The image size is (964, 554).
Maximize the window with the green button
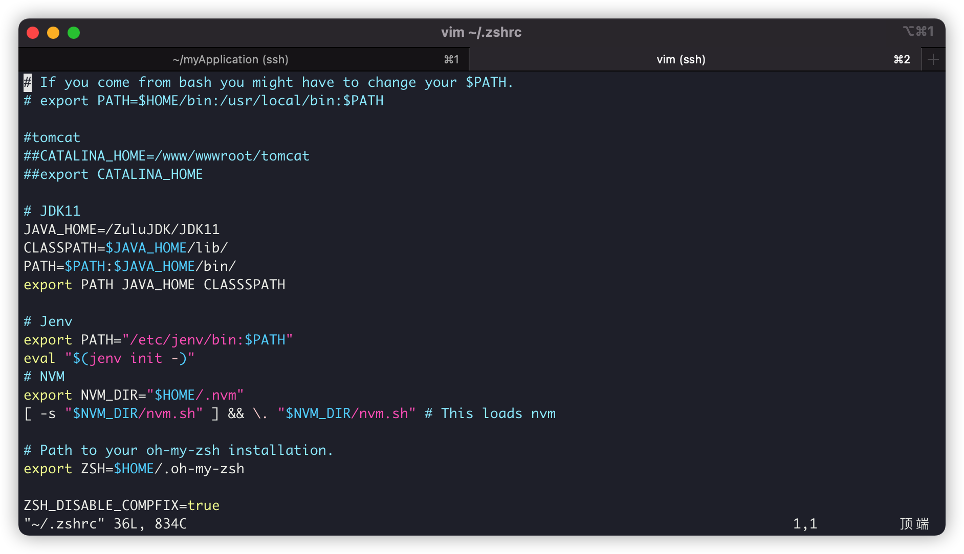74,33
